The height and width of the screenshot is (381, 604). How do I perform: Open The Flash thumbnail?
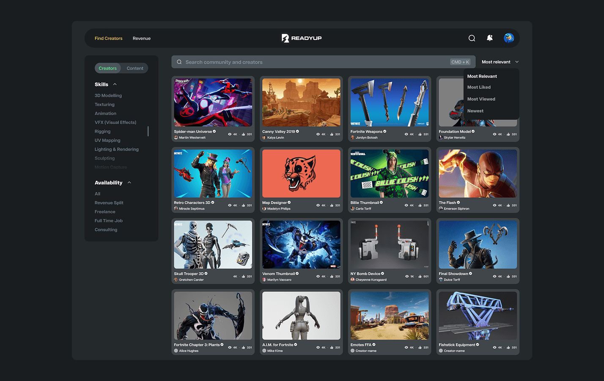(478, 174)
